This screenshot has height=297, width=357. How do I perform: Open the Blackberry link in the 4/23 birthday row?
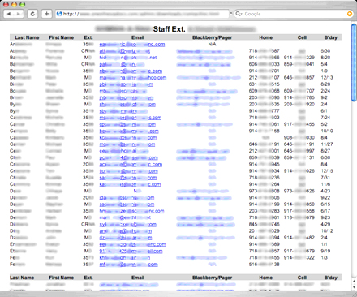[203, 192]
